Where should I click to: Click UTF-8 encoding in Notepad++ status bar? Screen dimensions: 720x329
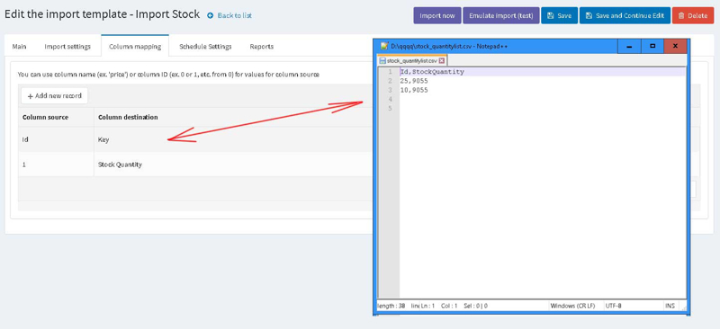point(614,306)
